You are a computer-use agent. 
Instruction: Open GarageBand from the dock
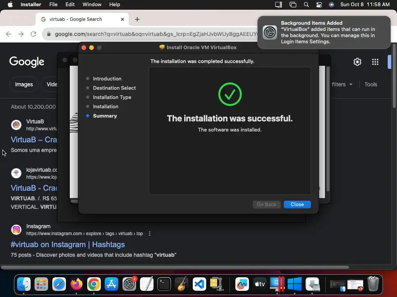click(181, 284)
